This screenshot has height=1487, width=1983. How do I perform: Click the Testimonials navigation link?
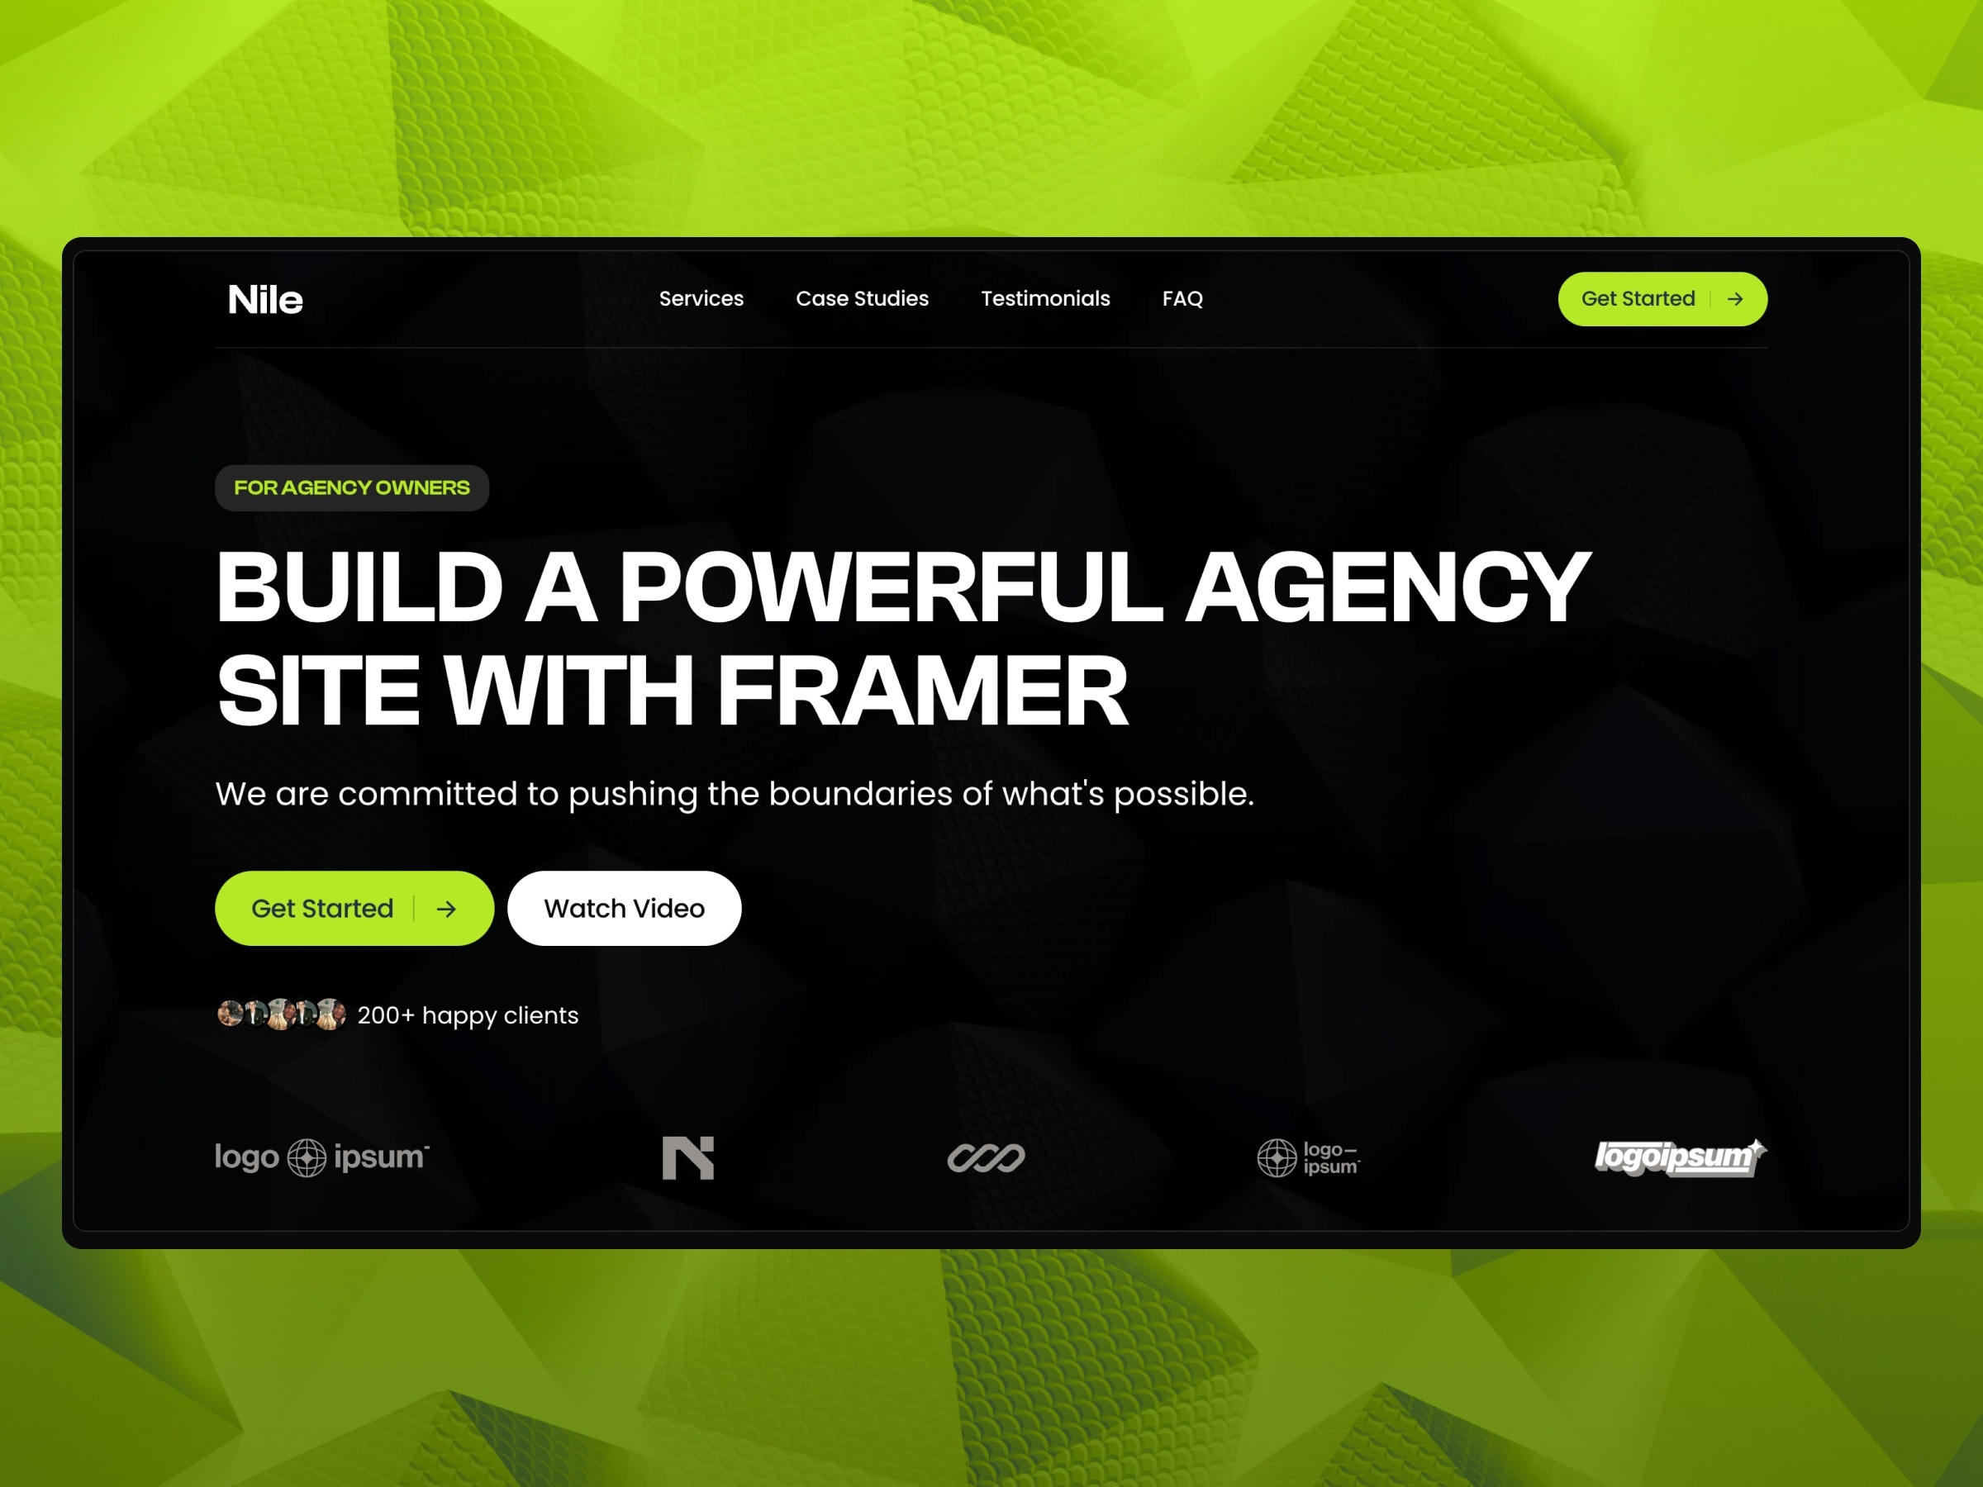tap(1044, 298)
